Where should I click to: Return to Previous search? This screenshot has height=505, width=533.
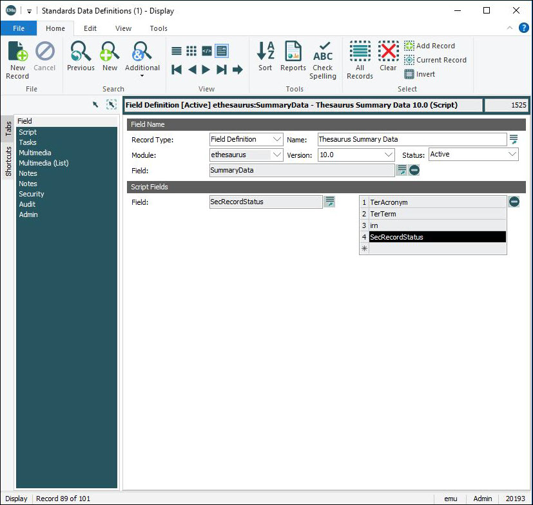tap(81, 57)
